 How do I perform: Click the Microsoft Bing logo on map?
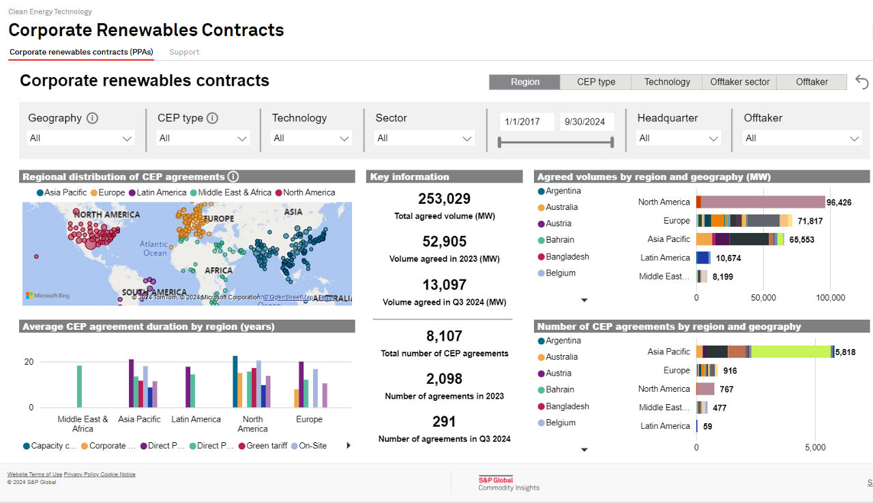coord(48,296)
